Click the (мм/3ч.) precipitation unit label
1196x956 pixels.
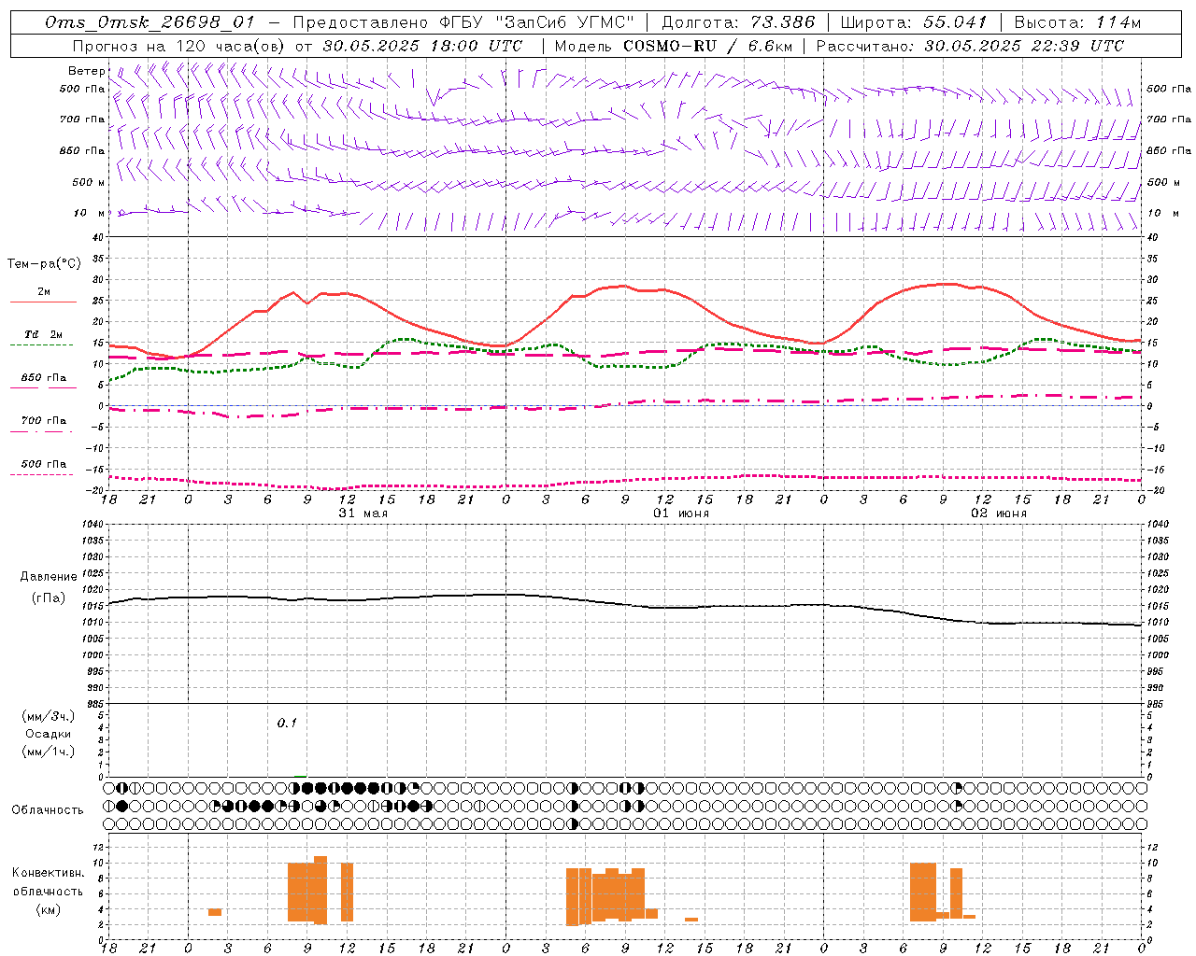(x=49, y=716)
